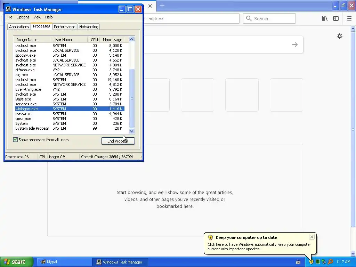Open the Help menu in Task Manager
The height and width of the screenshot is (267, 356).
[x=49, y=17]
